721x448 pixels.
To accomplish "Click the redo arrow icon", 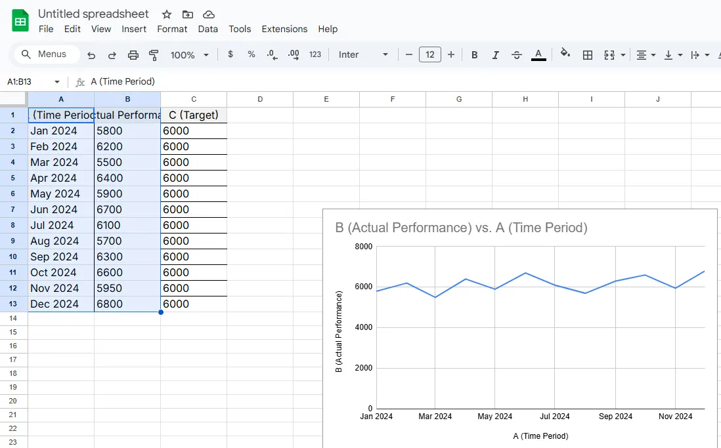I will click(112, 55).
